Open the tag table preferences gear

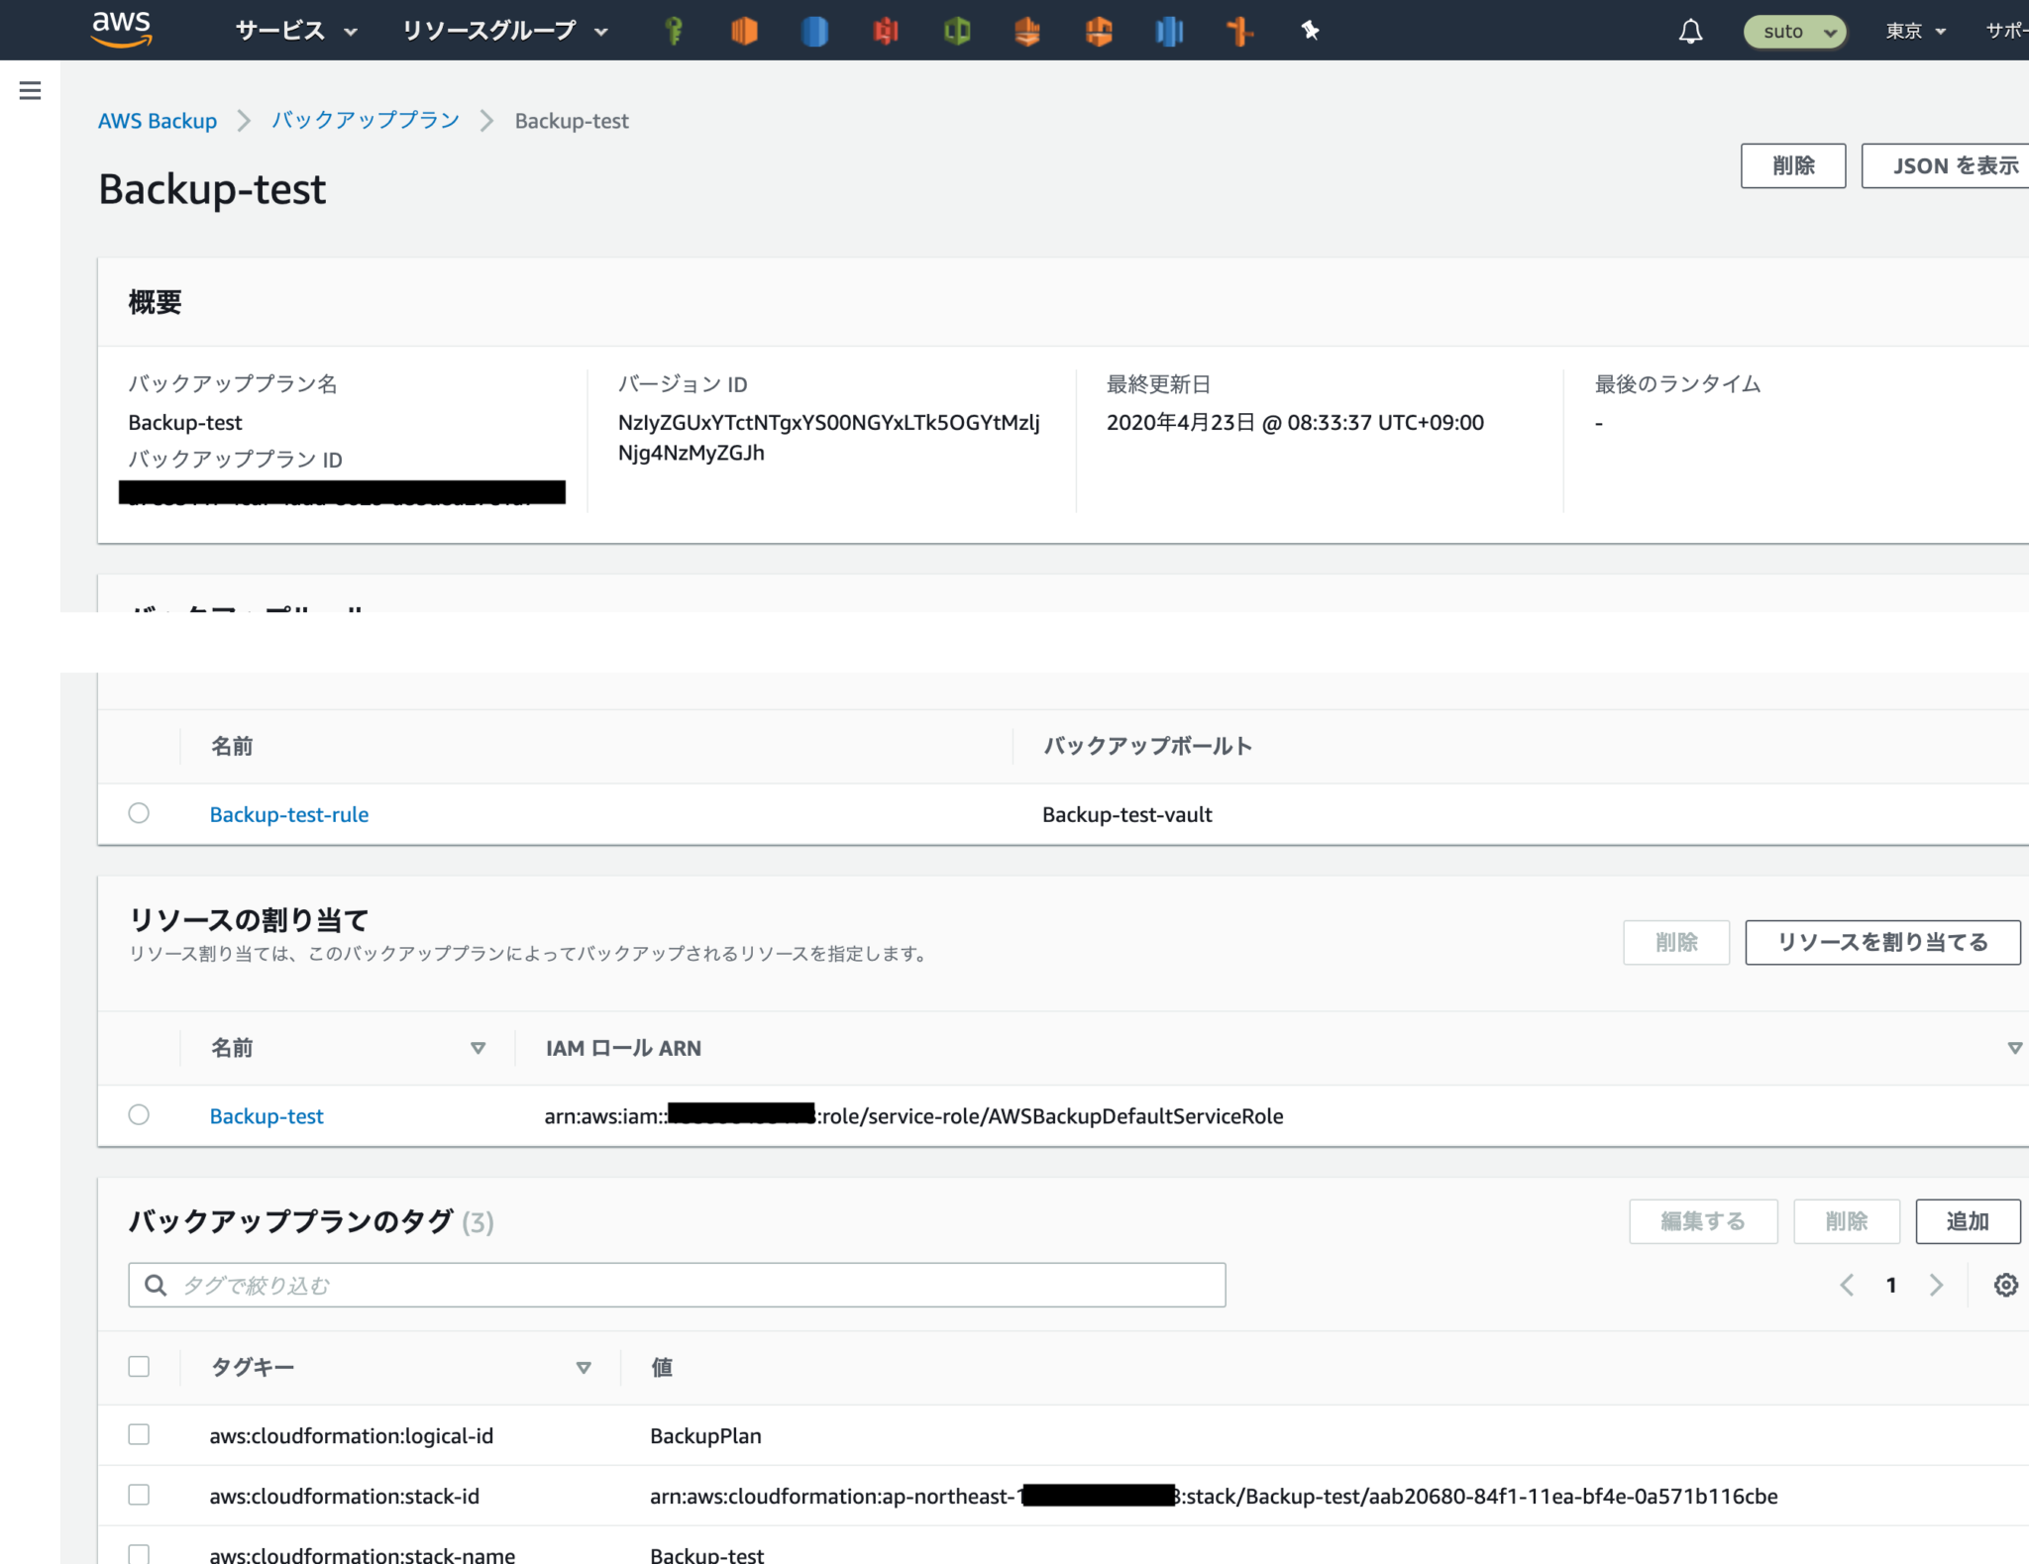pyautogui.click(x=2005, y=1285)
